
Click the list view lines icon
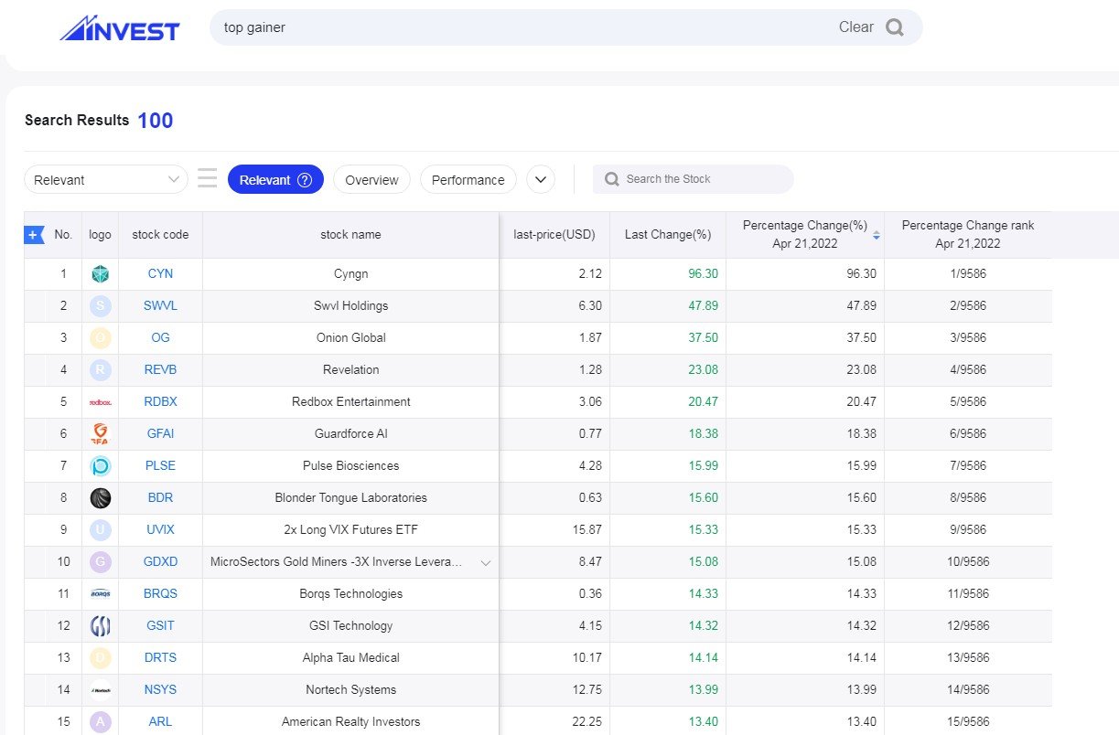[x=208, y=179]
